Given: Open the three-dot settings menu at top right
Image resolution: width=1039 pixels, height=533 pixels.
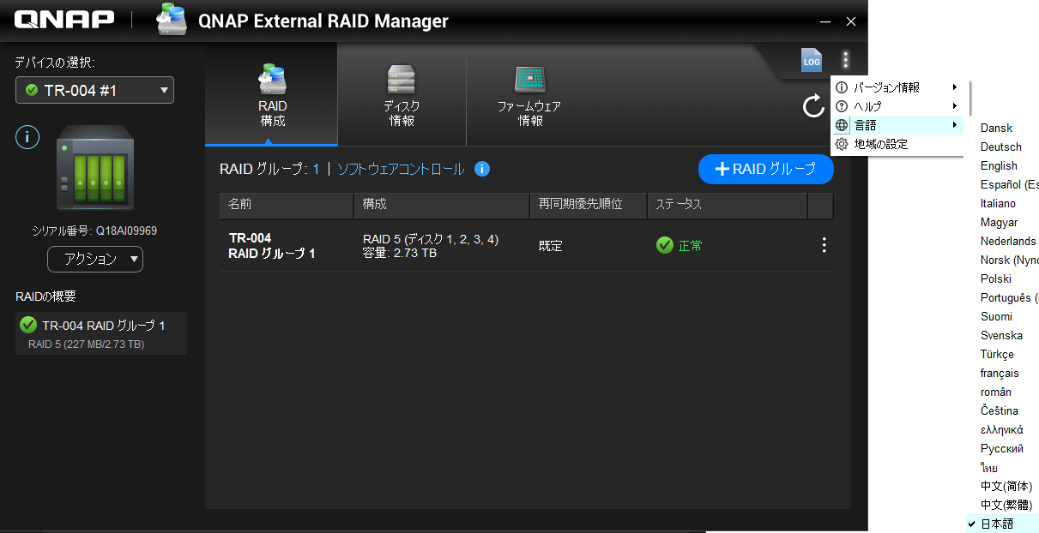Looking at the screenshot, I should click(x=845, y=60).
